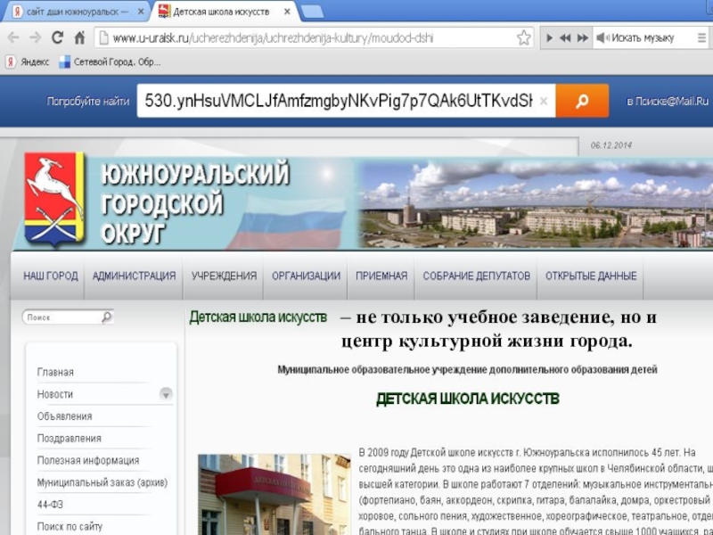Open the toolbar menu at far right
The width and height of the screenshot is (713, 535).
click(x=703, y=38)
